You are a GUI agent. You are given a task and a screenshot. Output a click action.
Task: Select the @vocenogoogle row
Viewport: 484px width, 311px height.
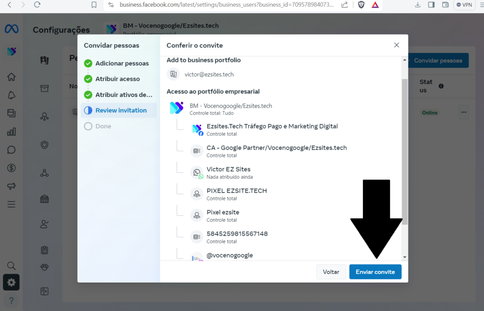(x=222, y=256)
